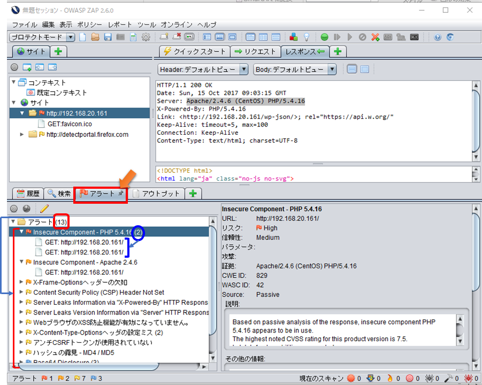Open the ファイル menu
This screenshot has height=385, width=482.
point(25,25)
